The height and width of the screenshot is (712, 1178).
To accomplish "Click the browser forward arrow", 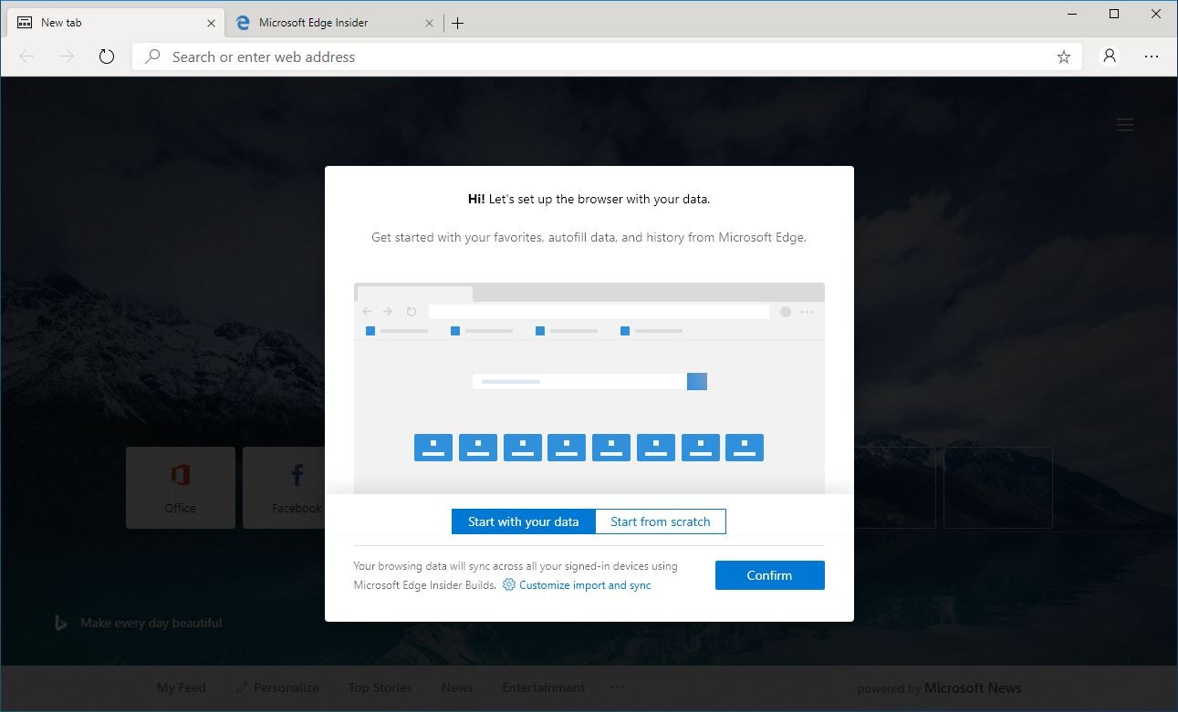I will tap(67, 57).
